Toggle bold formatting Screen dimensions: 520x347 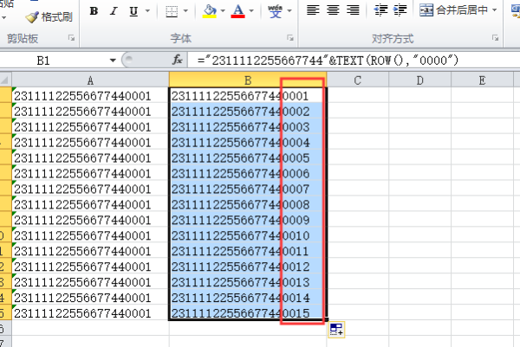[x=94, y=11]
